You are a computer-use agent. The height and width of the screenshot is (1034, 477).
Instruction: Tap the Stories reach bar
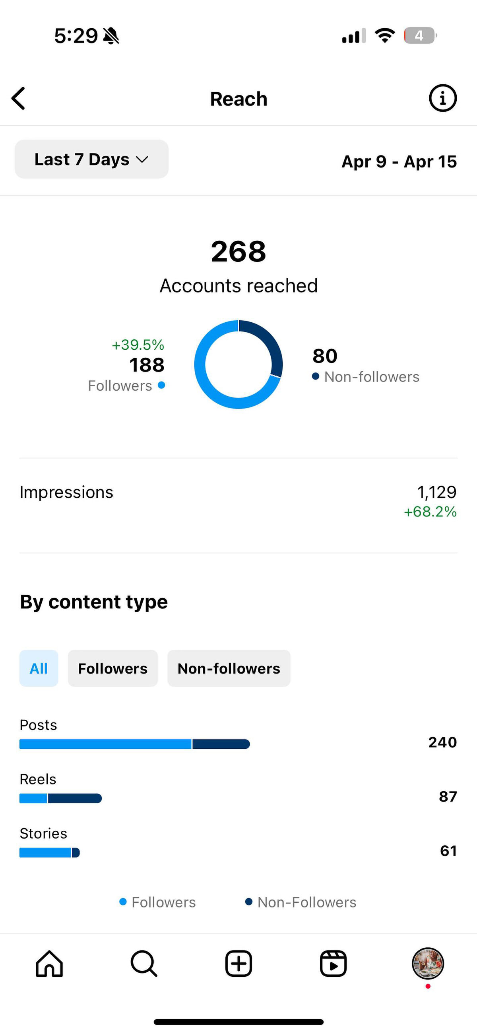pyautogui.click(x=50, y=853)
